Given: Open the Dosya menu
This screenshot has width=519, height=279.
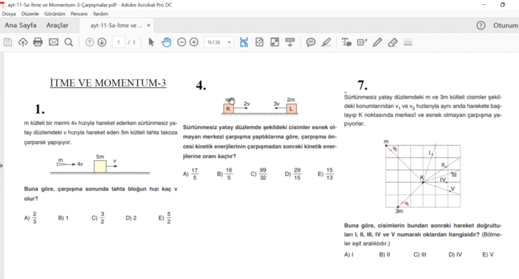Looking at the screenshot, I should point(9,14).
